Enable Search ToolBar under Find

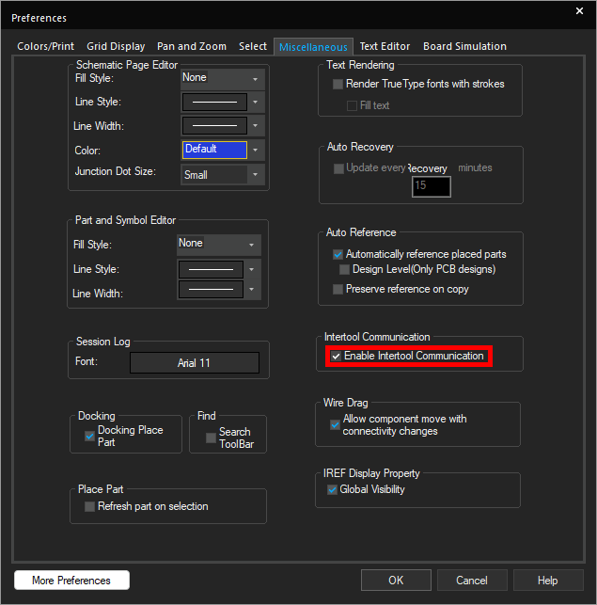pos(211,438)
